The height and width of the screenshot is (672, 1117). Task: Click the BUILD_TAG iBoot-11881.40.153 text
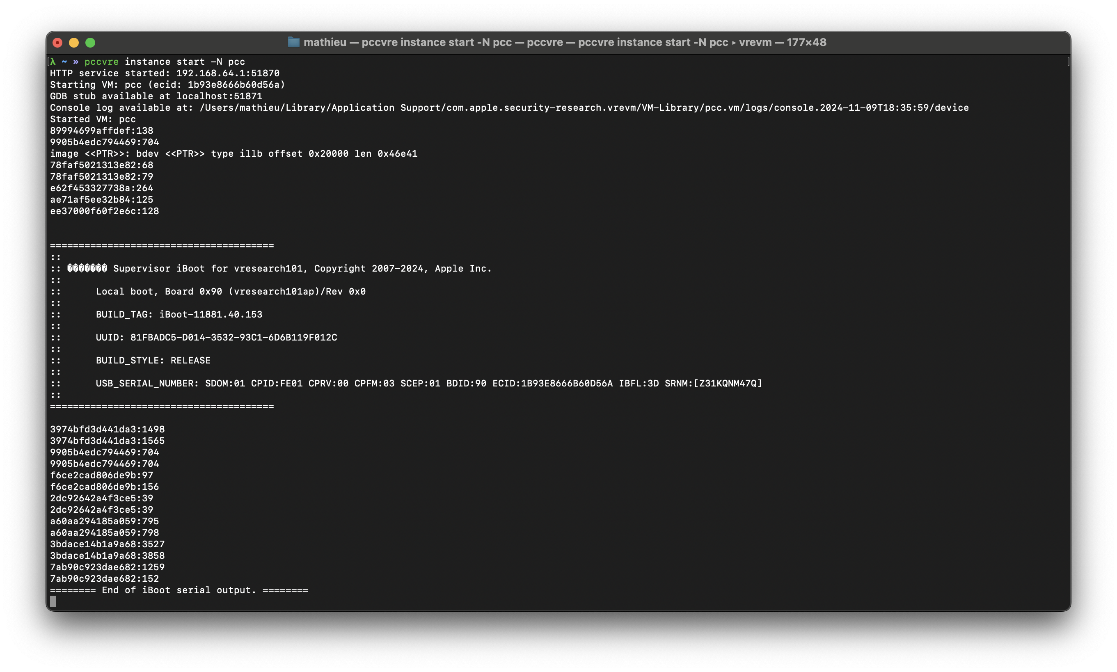point(210,314)
